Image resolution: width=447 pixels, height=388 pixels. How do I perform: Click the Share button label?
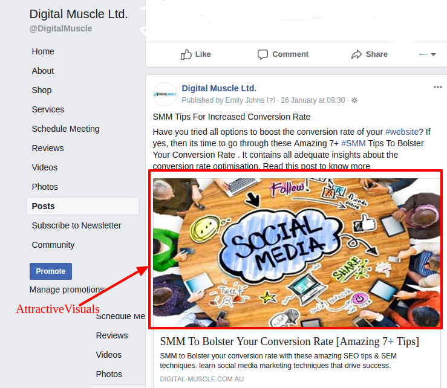point(377,54)
